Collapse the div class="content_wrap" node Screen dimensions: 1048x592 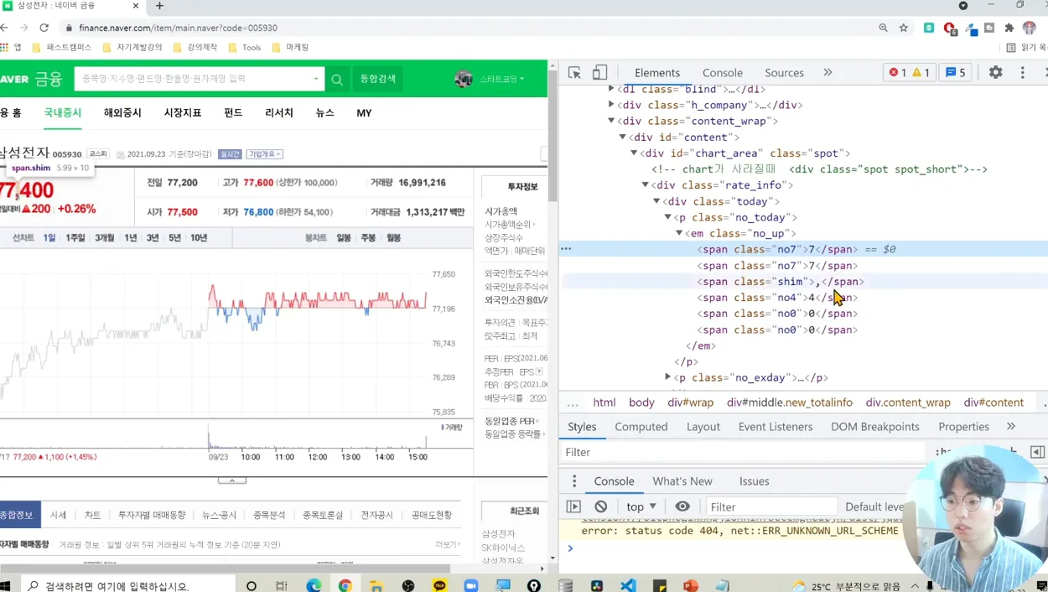coord(611,121)
